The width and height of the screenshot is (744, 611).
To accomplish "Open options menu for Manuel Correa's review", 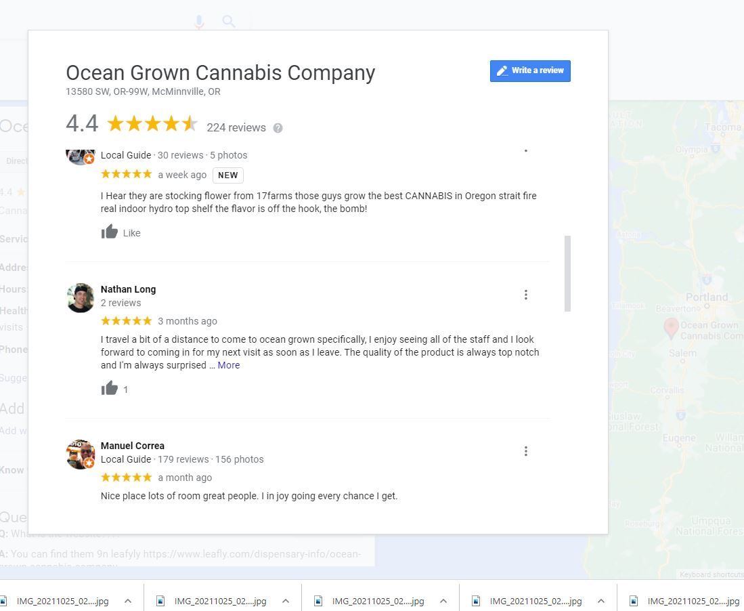I will tap(526, 451).
